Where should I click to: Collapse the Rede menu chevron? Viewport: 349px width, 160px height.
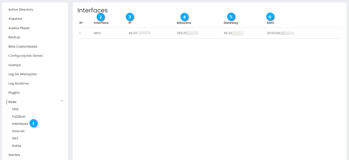coord(62,101)
